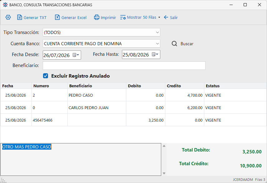Click the Generar TXT button label
The height and width of the screenshot is (183, 267).
pos(35,17)
